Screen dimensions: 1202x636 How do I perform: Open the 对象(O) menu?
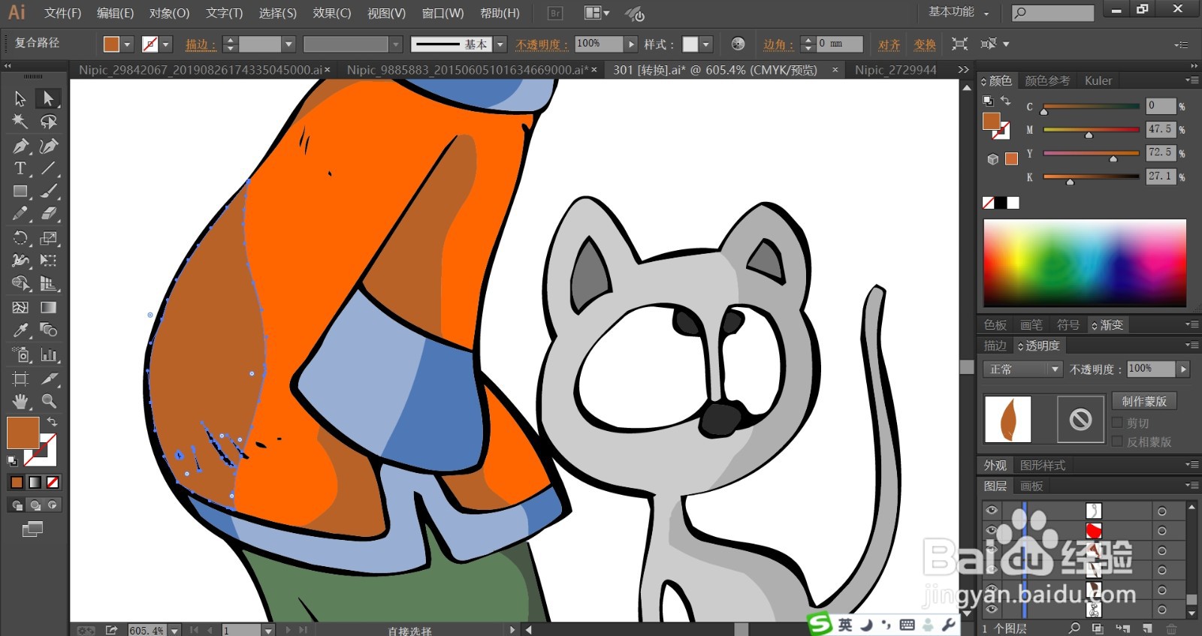[x=169, y=13]
